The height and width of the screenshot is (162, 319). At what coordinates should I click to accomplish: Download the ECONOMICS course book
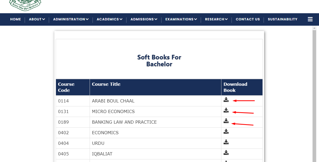(226, 131)
